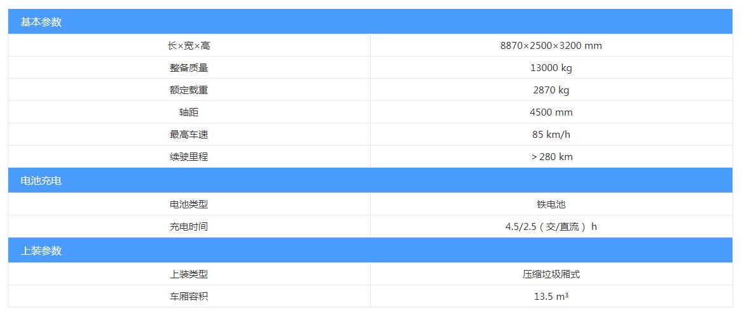Click the 4500 mm value cell

pyautogui.click(x=551, y=112)
